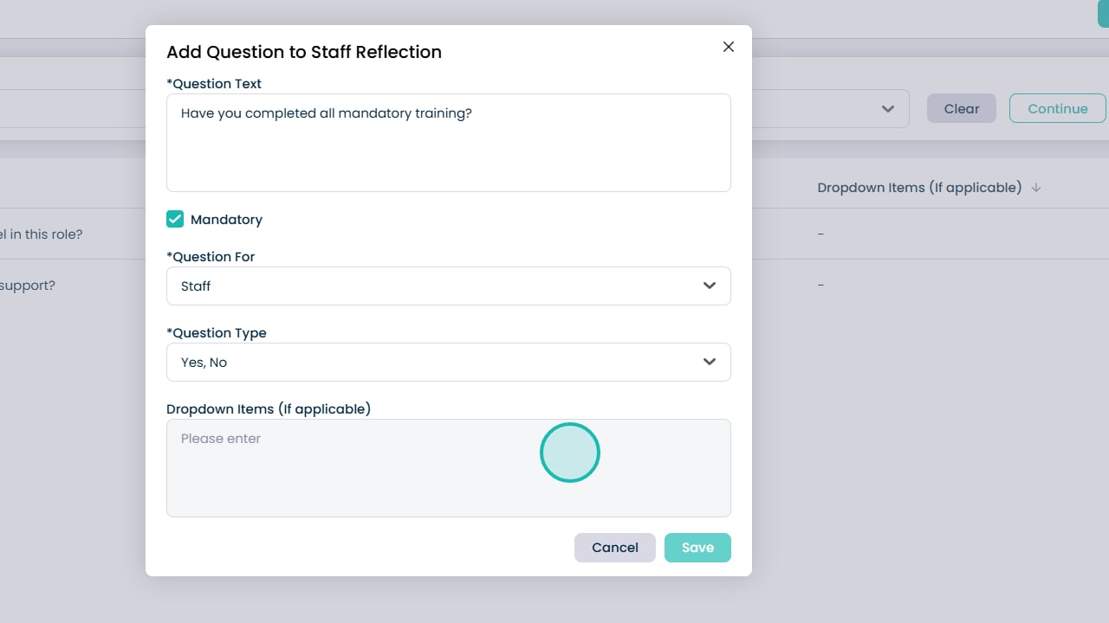Open the Question For dropdown showing Staff
This screenshot has height=623, width=1109.
pyautogui.click(x=448, y=286)
